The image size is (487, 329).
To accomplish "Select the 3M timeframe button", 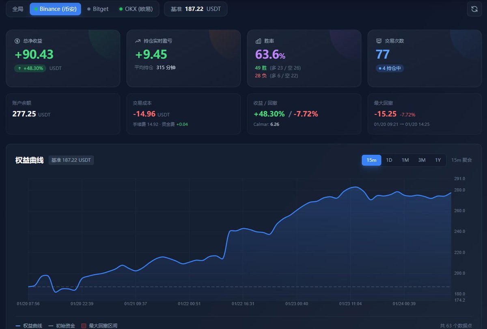I will point(422,160).
